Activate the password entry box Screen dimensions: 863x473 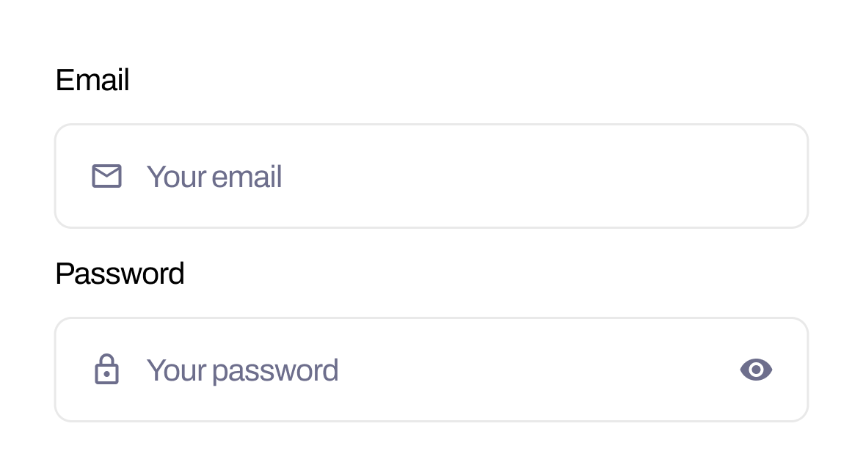coord(431,370)
